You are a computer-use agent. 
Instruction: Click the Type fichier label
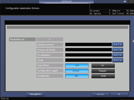50,65
